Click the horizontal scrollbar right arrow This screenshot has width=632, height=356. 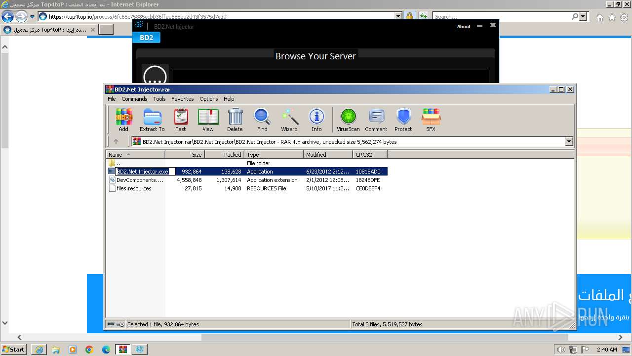[620, 337]
